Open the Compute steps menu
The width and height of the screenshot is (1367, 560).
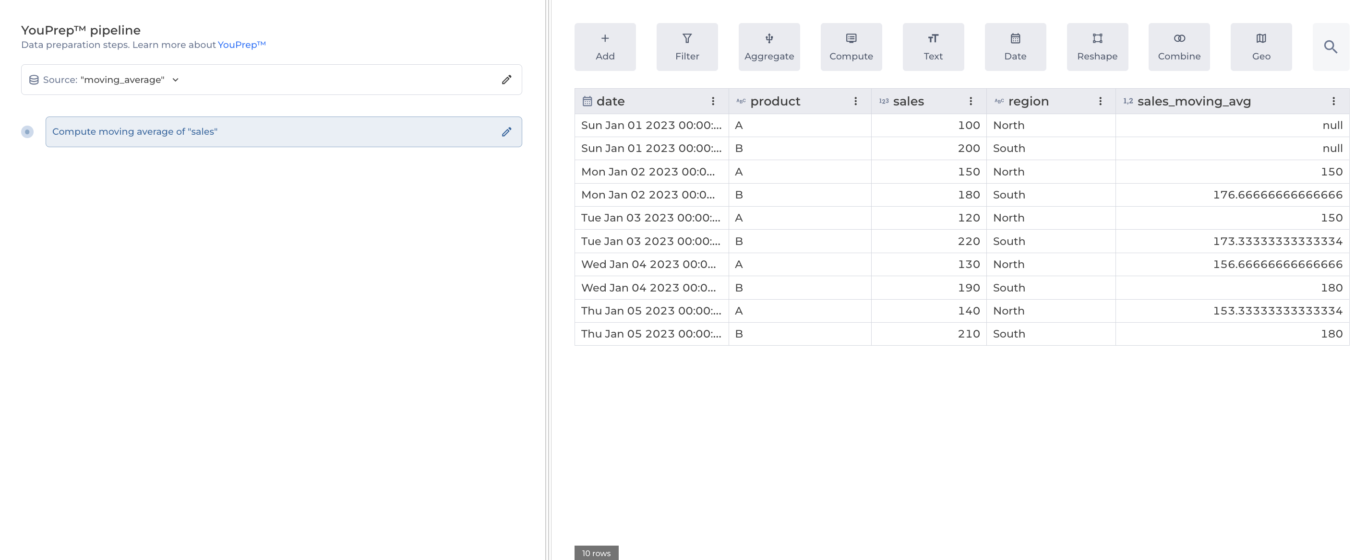point(851,47)
